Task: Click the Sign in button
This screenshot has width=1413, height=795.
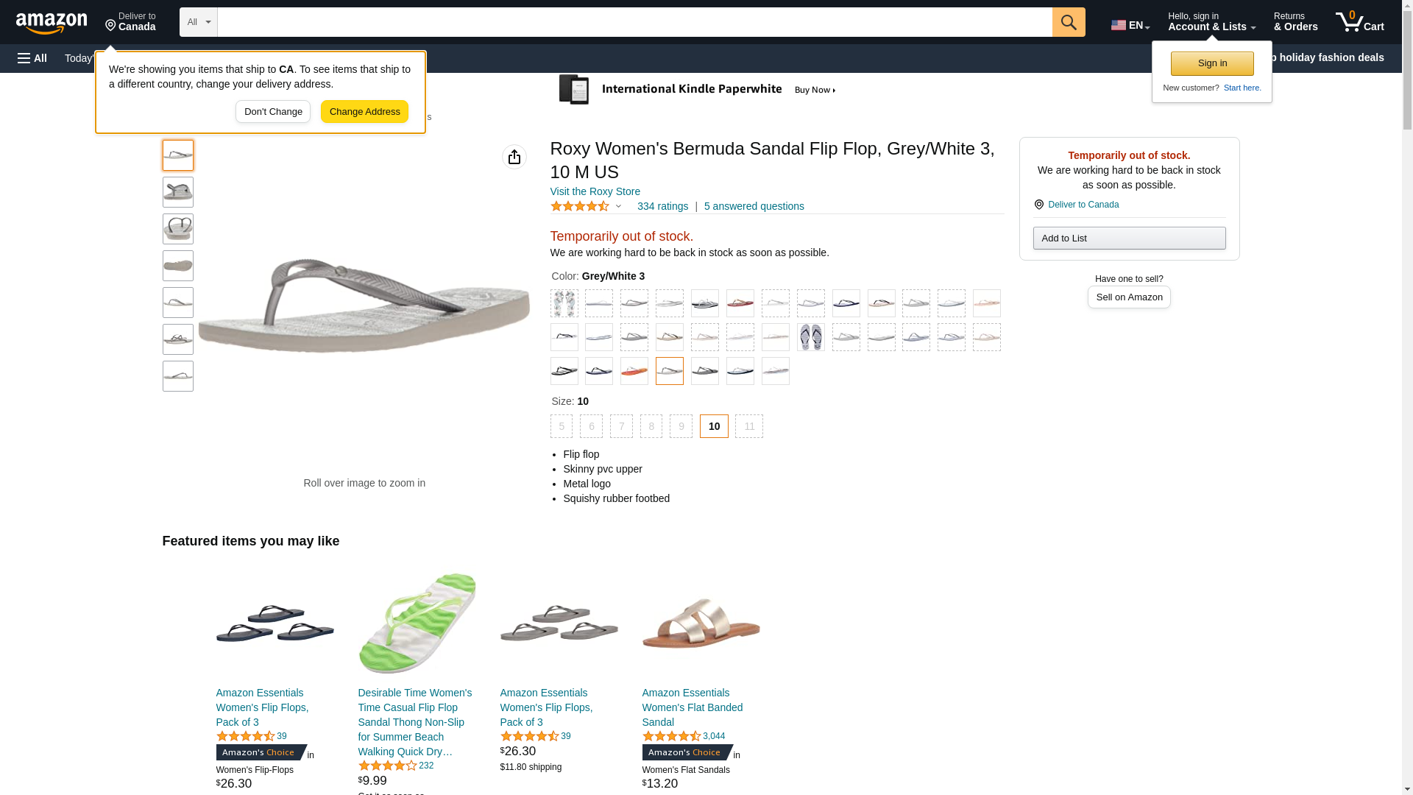Action: (1212, 63)
